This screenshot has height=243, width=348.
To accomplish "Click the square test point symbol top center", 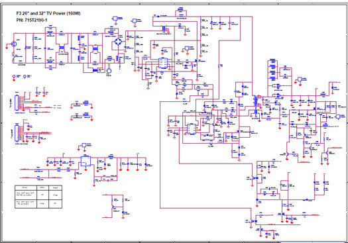I will pos(115,19).
